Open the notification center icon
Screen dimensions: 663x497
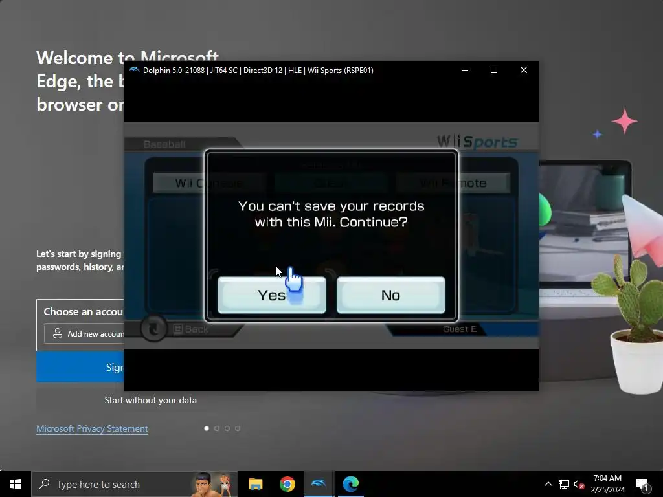(x=642, y=484)
